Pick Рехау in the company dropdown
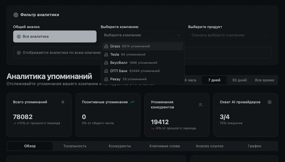 [x=115, y=79]
